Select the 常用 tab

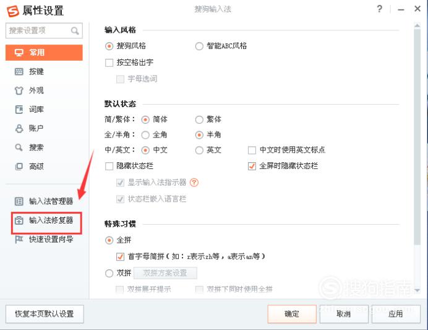(44, 53)
